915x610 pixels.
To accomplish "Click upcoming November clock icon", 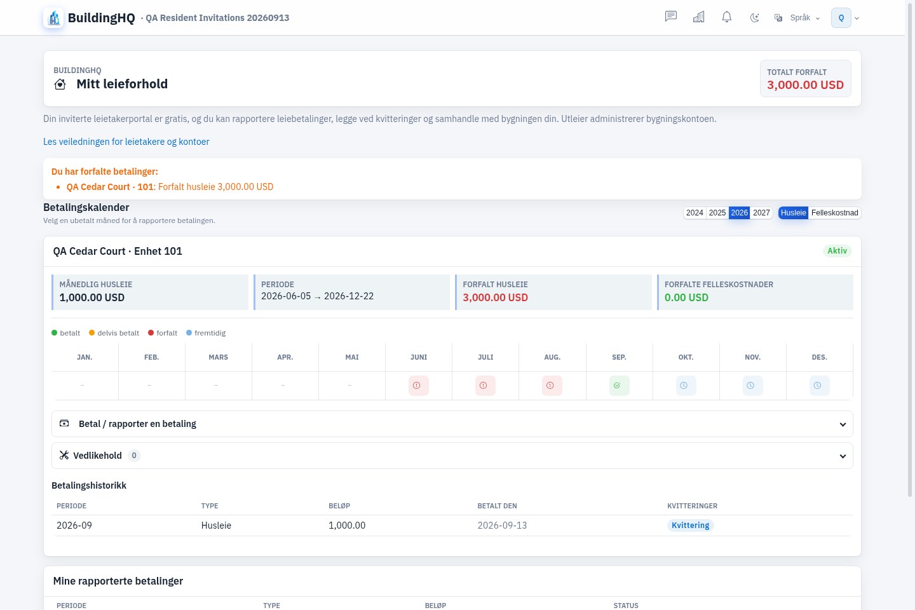I will [753, 386].
